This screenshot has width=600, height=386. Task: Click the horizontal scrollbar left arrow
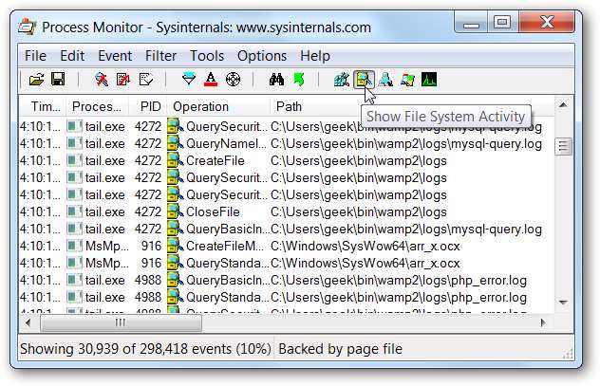coord(28,323)
